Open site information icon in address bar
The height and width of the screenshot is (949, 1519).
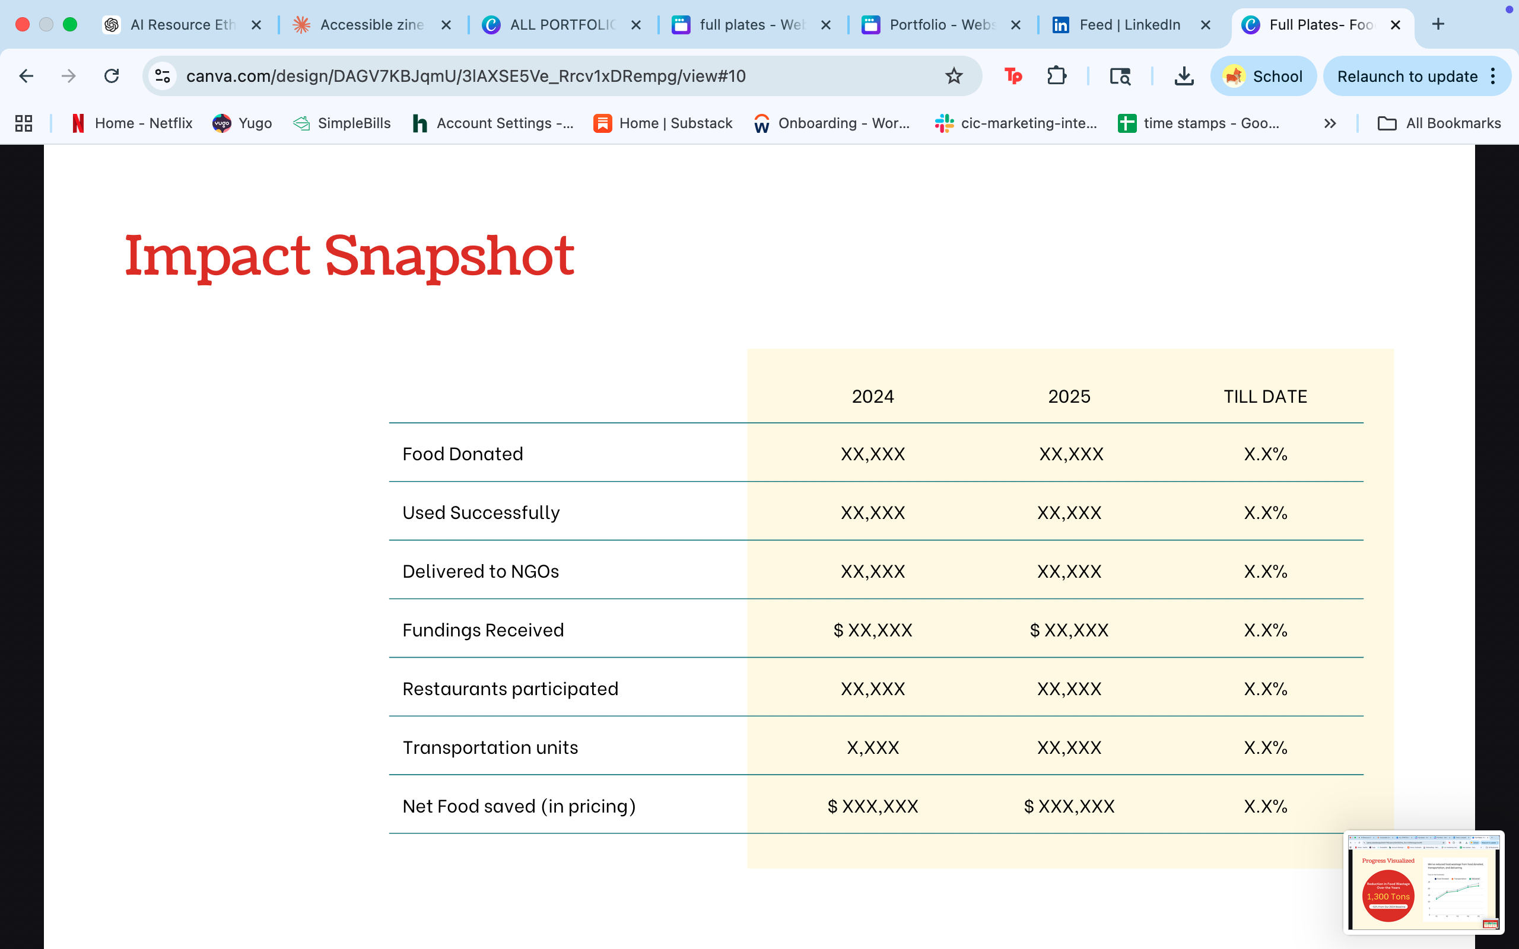[163, 76]
